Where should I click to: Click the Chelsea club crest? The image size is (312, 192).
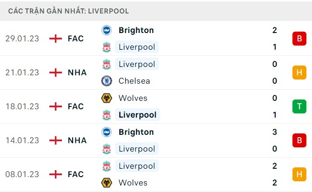107,81
